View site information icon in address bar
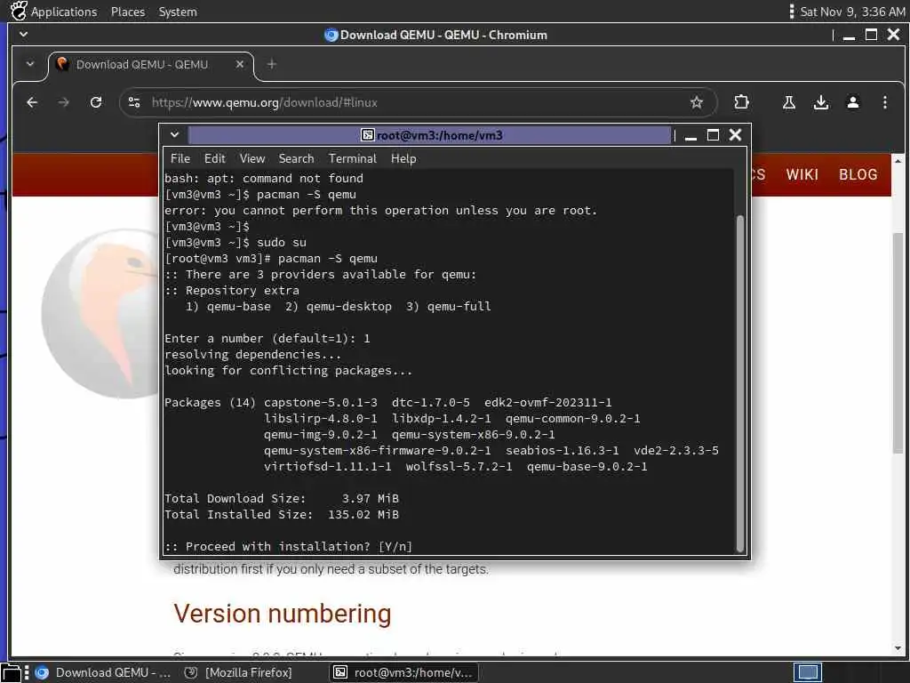This screenshot has height=683, width=910. [x=134, y=103]
